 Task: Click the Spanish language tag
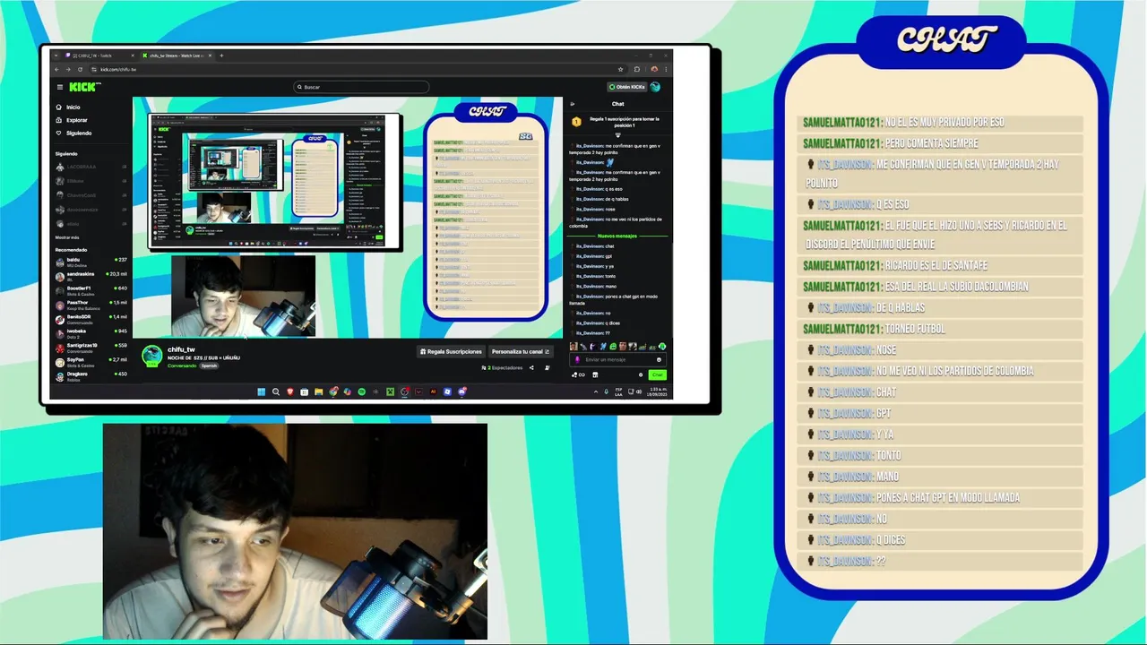coord(209,365)
